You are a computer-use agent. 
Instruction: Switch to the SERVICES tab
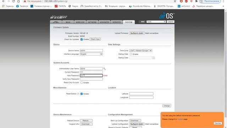pyautogui.click(x=117, y=22)
